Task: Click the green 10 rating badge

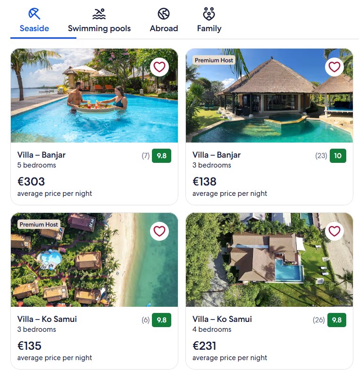Action: click(x=338, y=156)
